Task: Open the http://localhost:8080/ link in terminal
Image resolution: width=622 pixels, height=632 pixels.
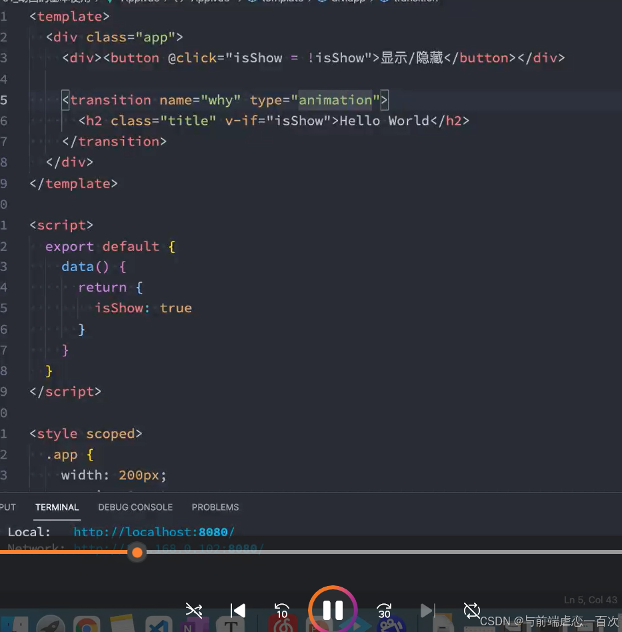Action: pos(154,532)
